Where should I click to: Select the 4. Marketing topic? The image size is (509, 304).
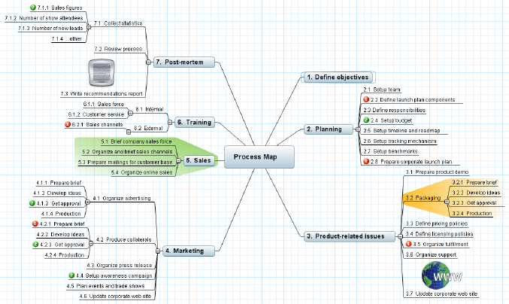189,251
